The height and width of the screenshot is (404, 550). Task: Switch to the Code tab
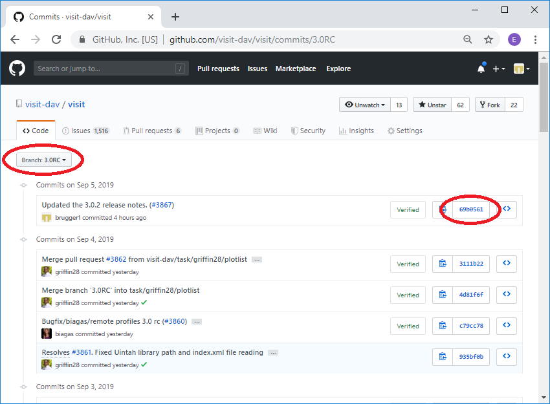[36, 131]
